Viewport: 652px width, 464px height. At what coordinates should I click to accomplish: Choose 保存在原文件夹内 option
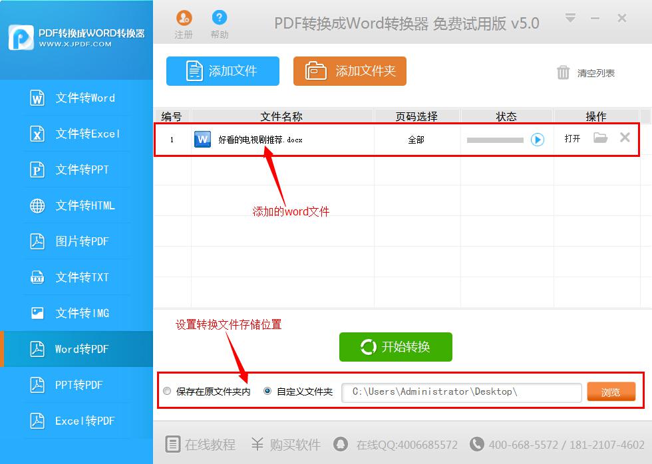tap(167, 391)
